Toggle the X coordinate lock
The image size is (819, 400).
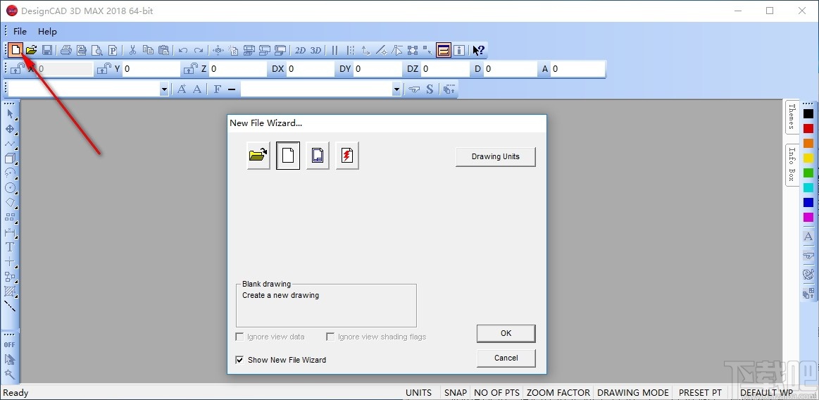pos(17,69)
